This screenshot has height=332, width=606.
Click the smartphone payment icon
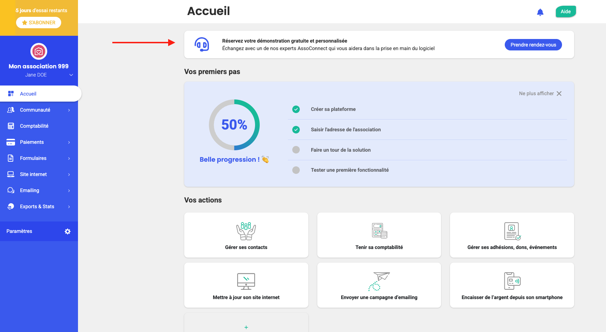coord(512,281)
